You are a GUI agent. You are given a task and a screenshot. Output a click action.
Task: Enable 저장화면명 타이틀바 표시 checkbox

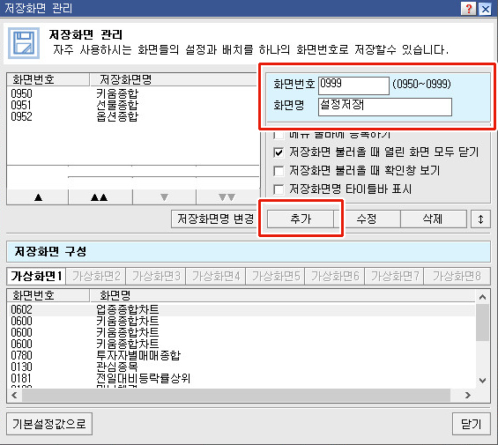(x=279, y=189)
